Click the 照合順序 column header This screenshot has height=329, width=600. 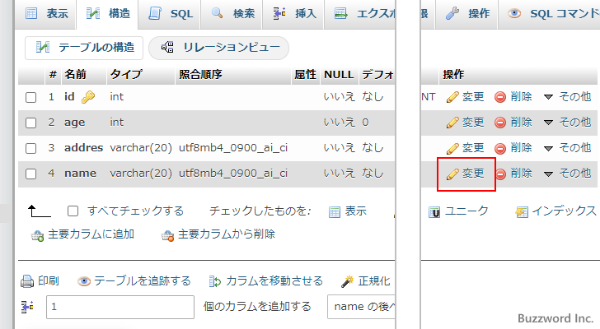200,74
